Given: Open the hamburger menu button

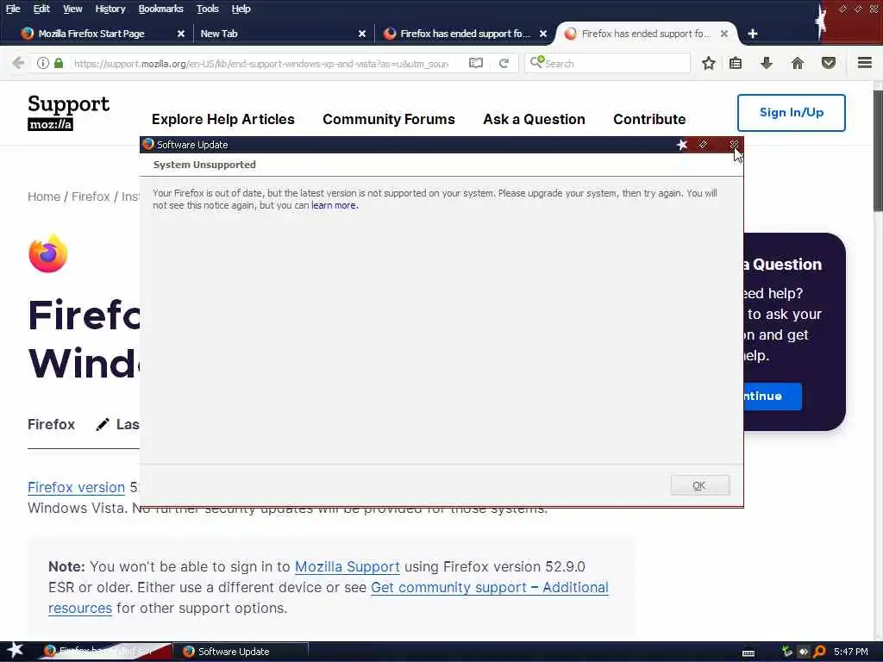Looking at the screenshot, I should pyautogui.click(x=865, y=62).
